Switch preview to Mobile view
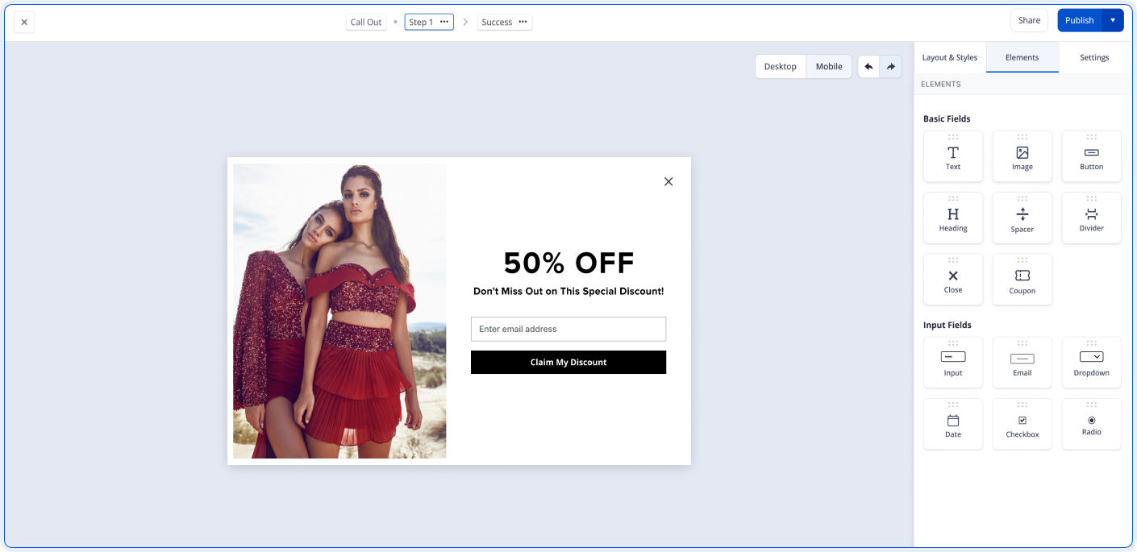 click(828, 66)
